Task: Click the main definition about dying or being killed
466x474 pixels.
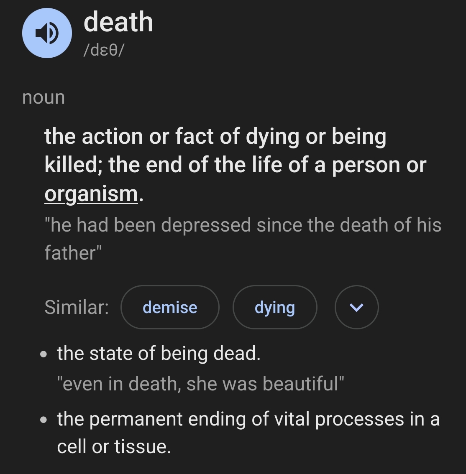Action: (x=236, y=165)
